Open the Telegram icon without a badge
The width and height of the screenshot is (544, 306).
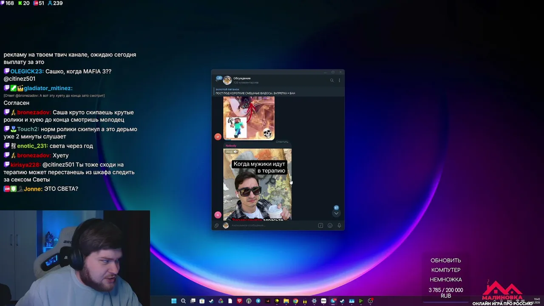pos(258,301)
